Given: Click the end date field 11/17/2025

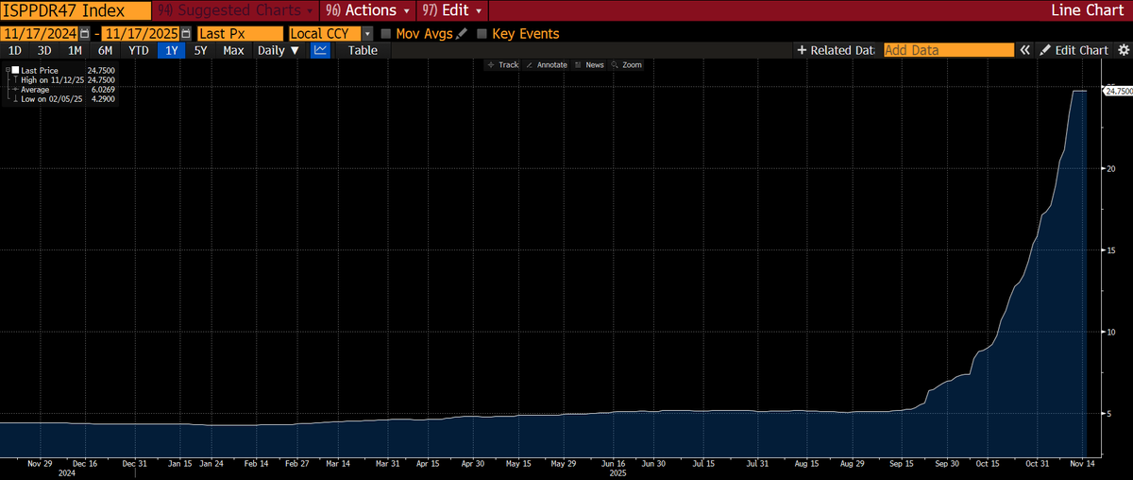Looking at the screenshot, I should click(141, 33).
